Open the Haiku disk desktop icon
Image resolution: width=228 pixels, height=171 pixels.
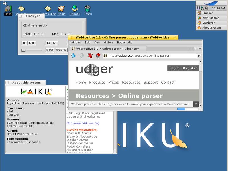[x=8, y=10]
